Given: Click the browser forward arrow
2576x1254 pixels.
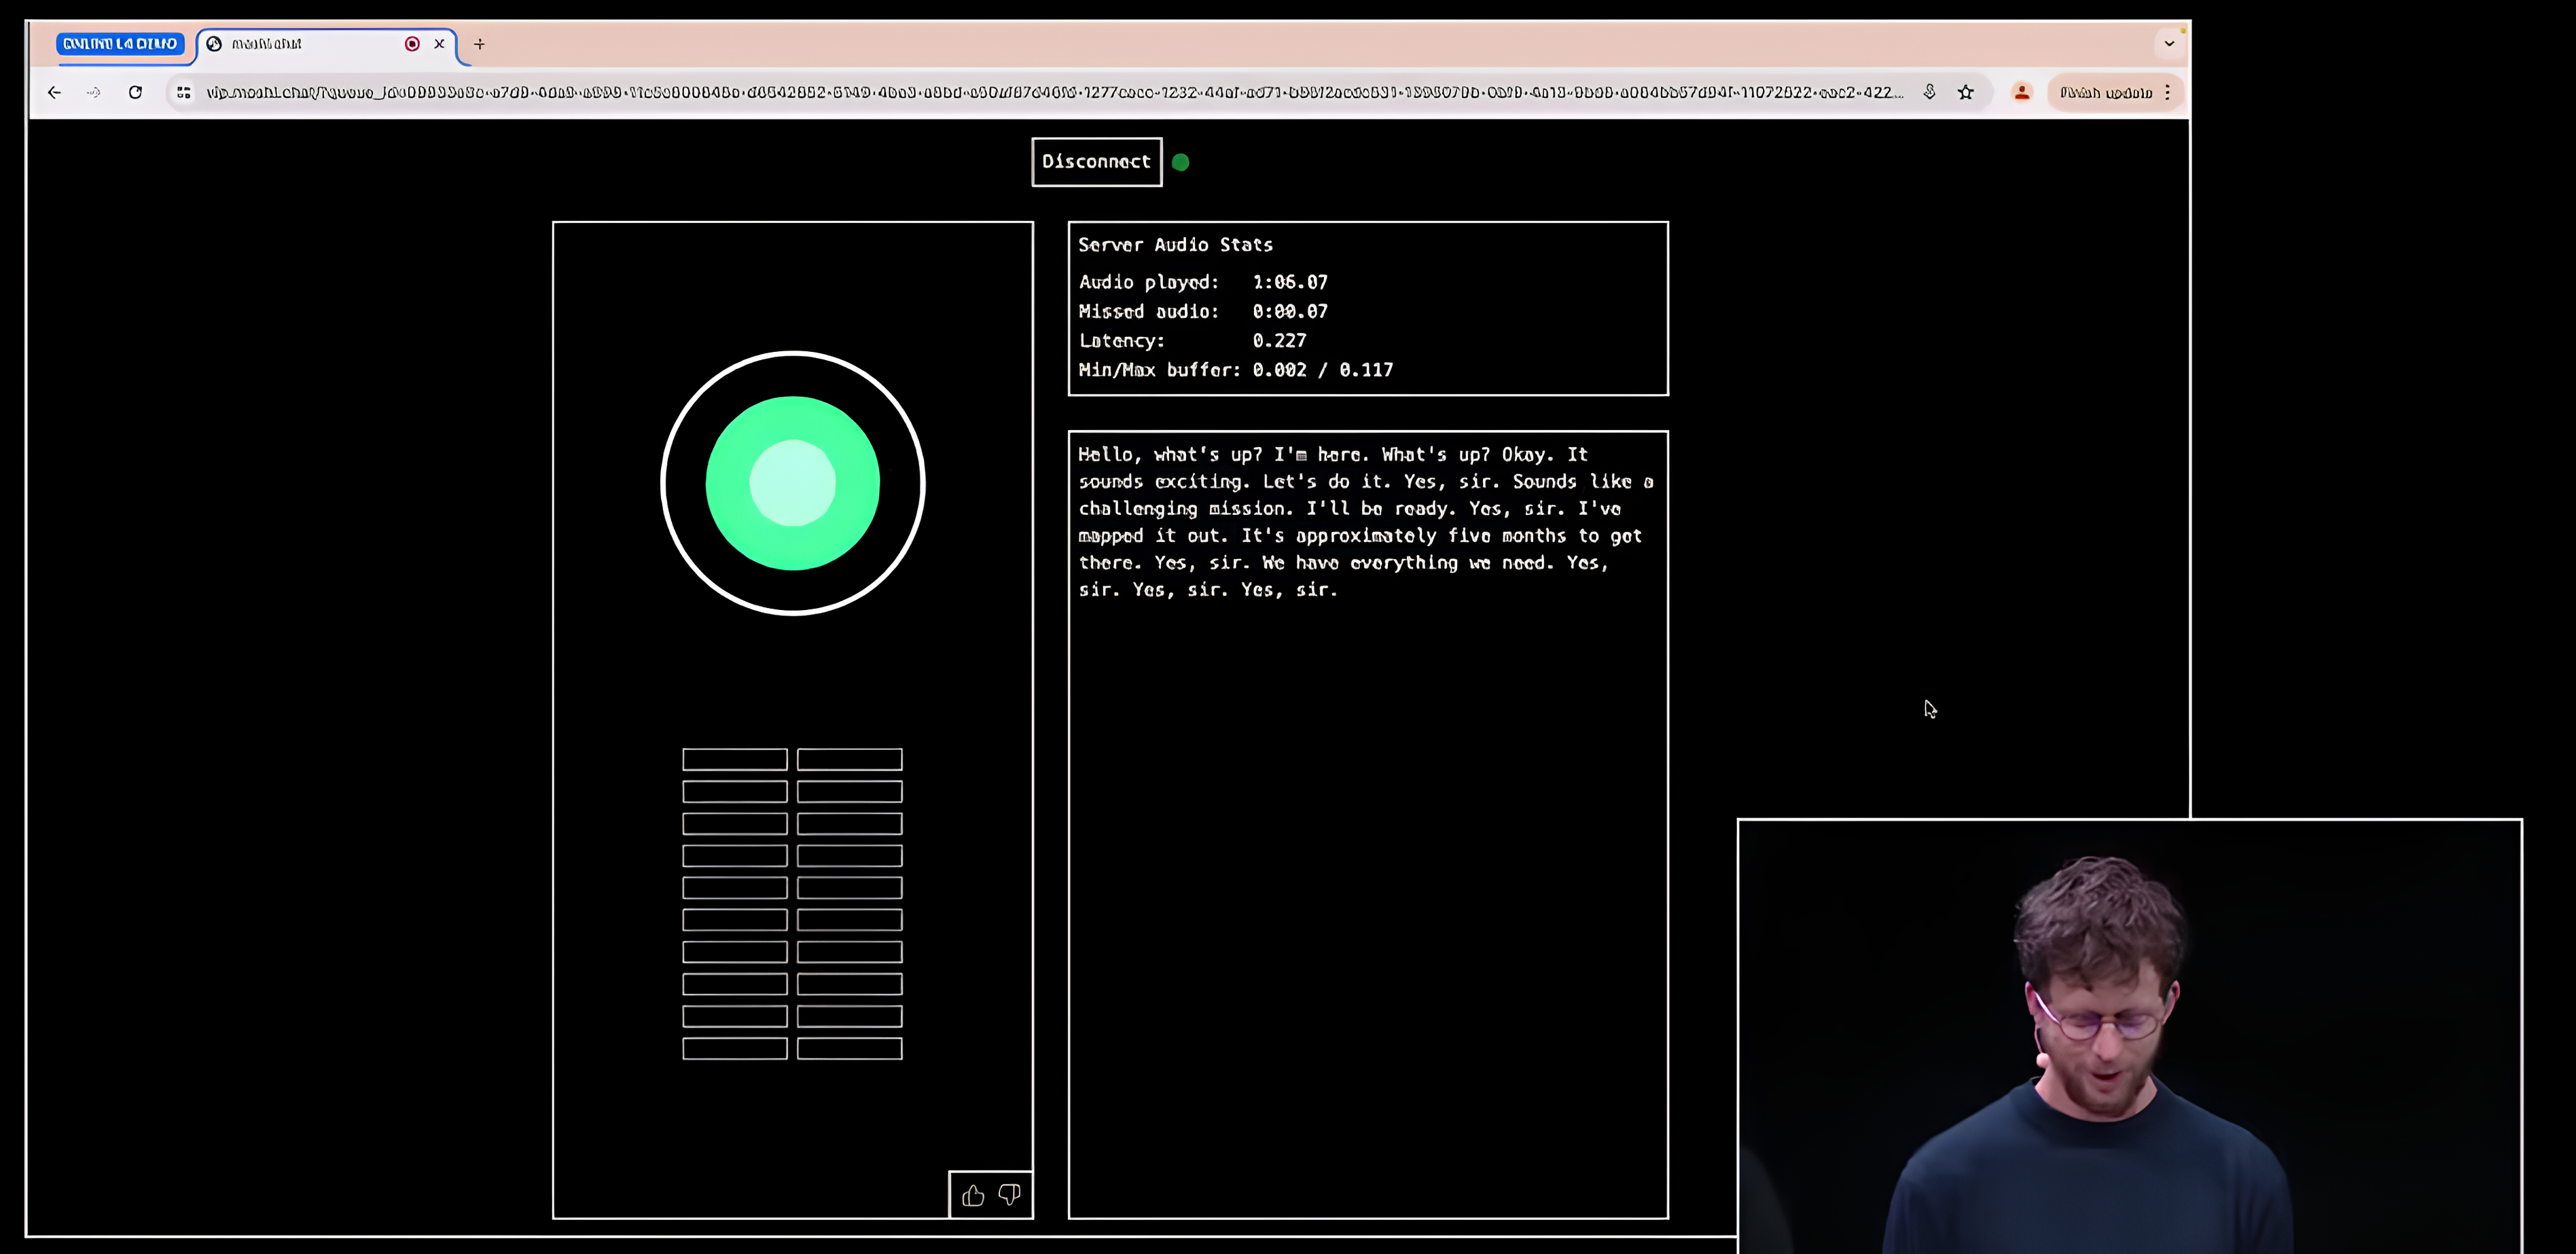Looking at the screenshot, I should [94, 92].
